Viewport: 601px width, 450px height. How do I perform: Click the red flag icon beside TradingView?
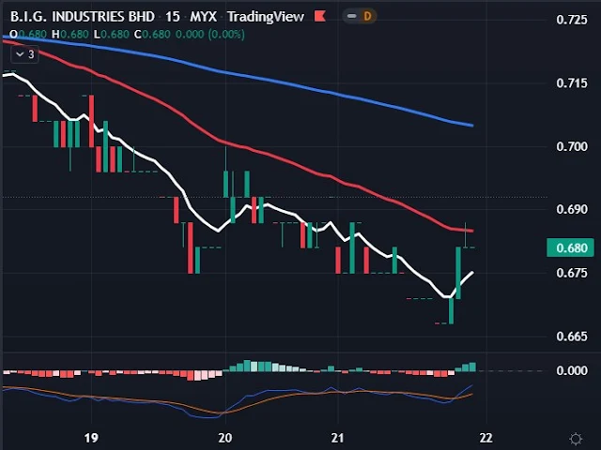click(320, 17)
